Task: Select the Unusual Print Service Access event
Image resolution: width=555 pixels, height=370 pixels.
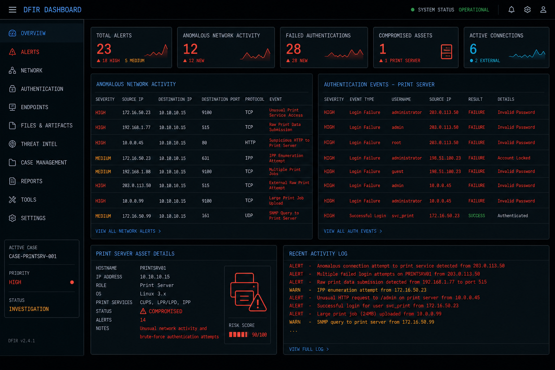Action: 286,113
